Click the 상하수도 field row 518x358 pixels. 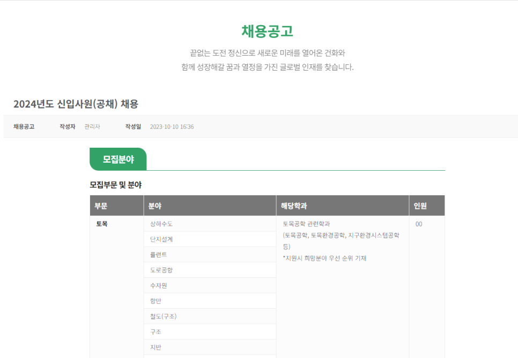click(x=210, y=224)
